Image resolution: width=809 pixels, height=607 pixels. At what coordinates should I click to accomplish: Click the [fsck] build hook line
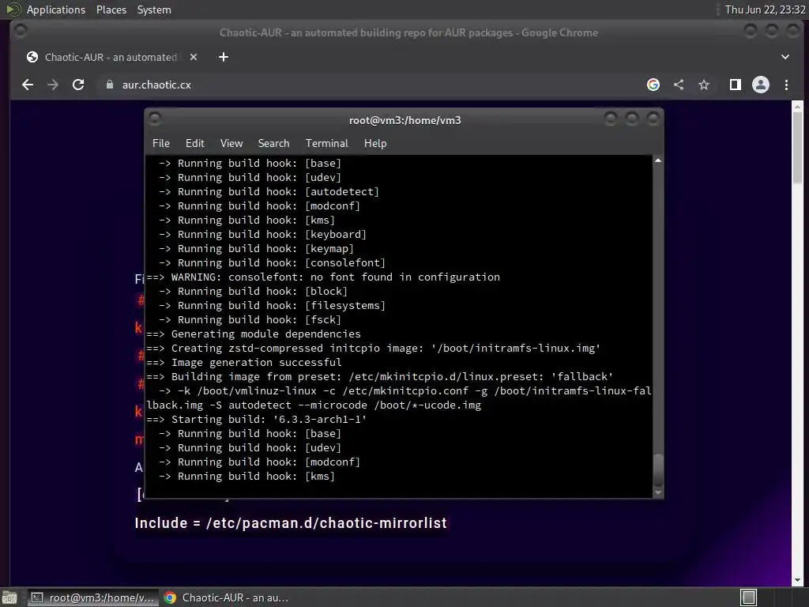[x=250, y=319]
